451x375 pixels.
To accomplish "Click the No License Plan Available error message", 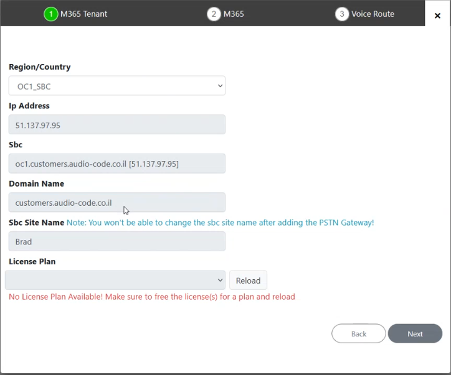I will (152, 297).
